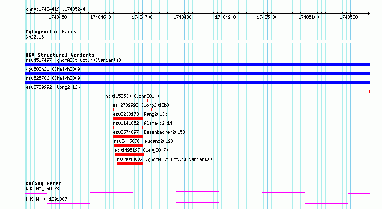Viewport: 382px width, 209px height.
Task: Open variant esv1495197 (Levy2007) label
Action: (141, 150)
